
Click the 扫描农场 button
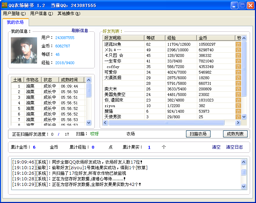pos(198,134)
